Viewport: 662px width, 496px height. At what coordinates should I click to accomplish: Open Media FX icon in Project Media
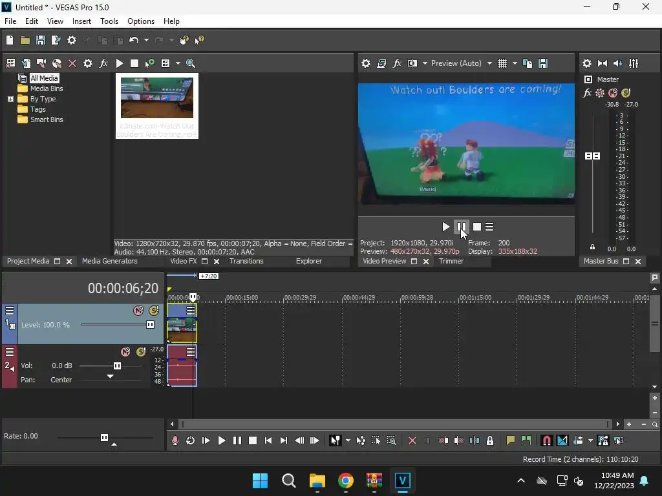[x=103, y=63]
